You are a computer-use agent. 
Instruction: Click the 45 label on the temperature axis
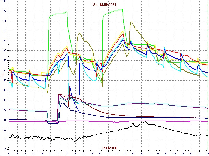pos(4,80)
